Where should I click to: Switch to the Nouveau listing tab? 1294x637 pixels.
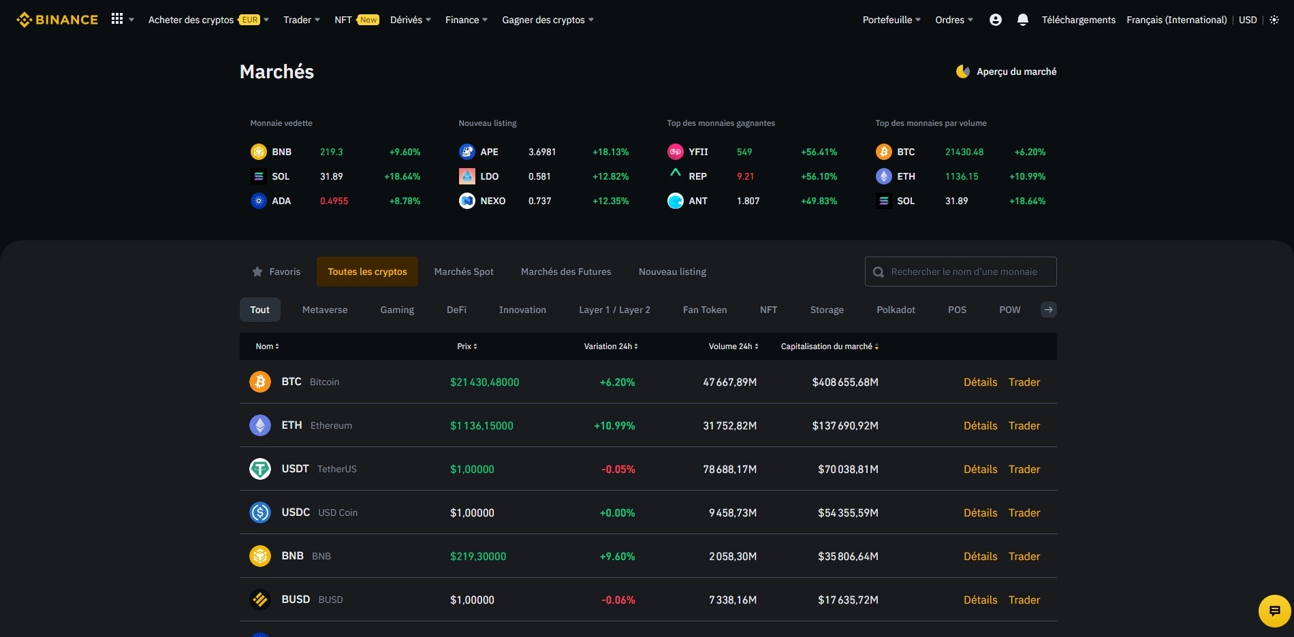(672, 272)
